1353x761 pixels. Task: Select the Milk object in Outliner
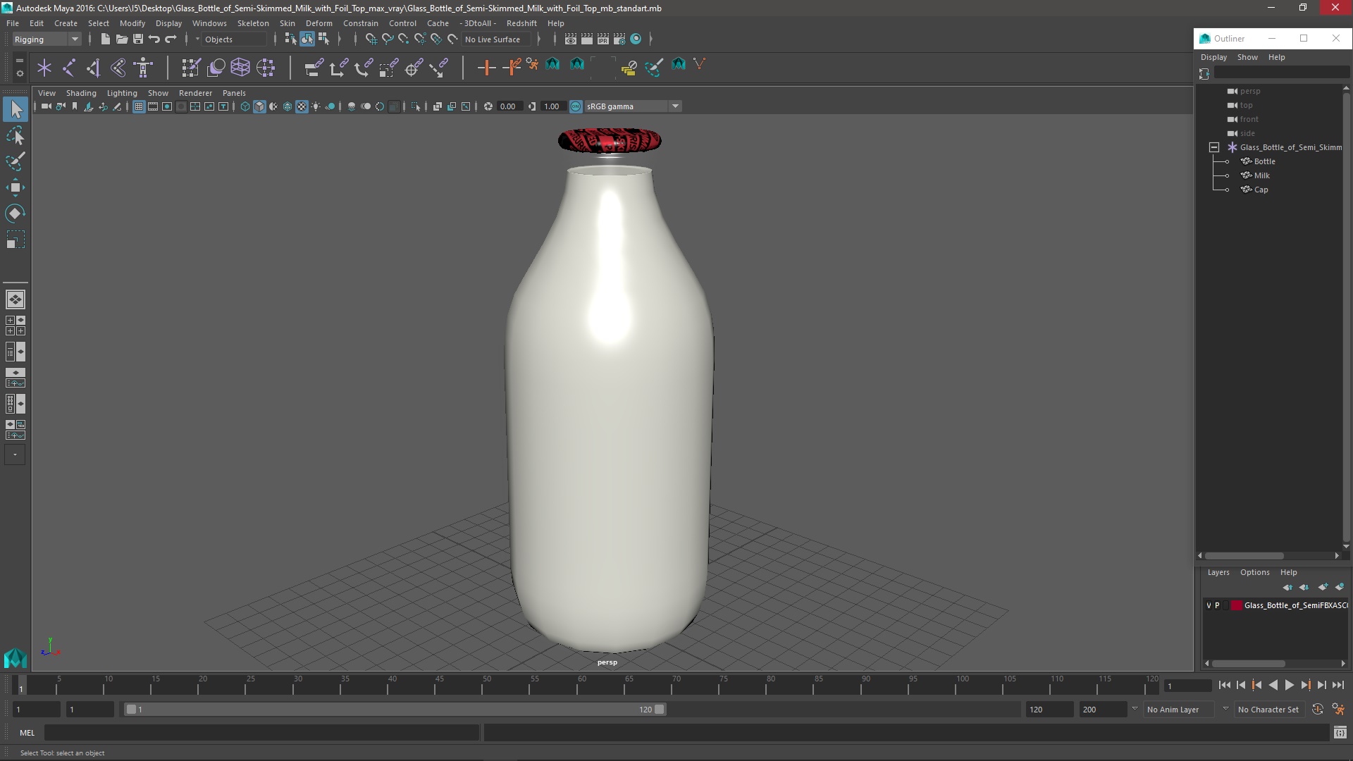tap(1261, 175)
